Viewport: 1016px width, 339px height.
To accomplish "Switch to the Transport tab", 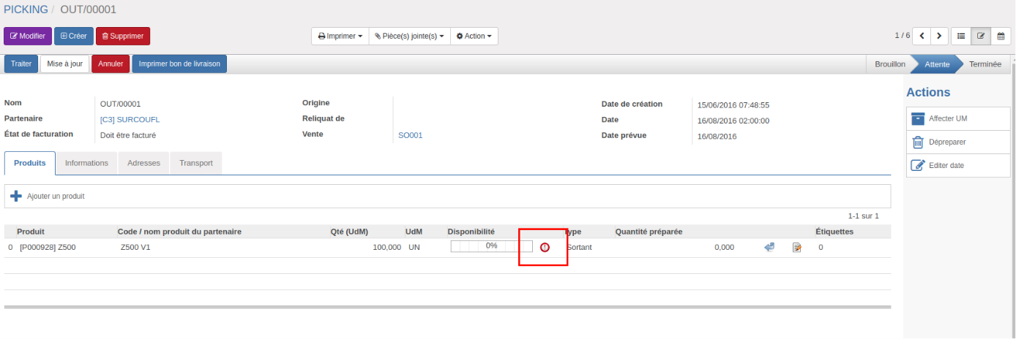I will (x=196, y=163).
